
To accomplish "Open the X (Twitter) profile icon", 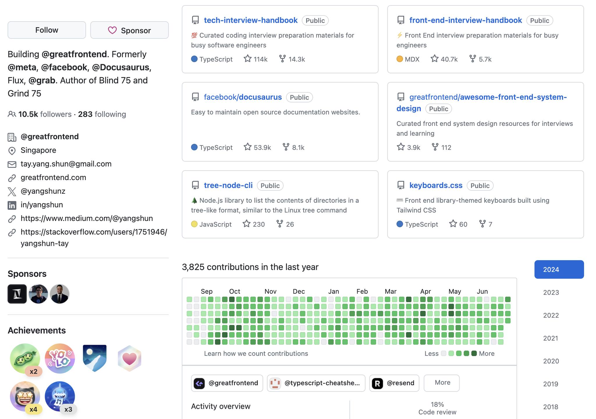I will tap(12, 191).
